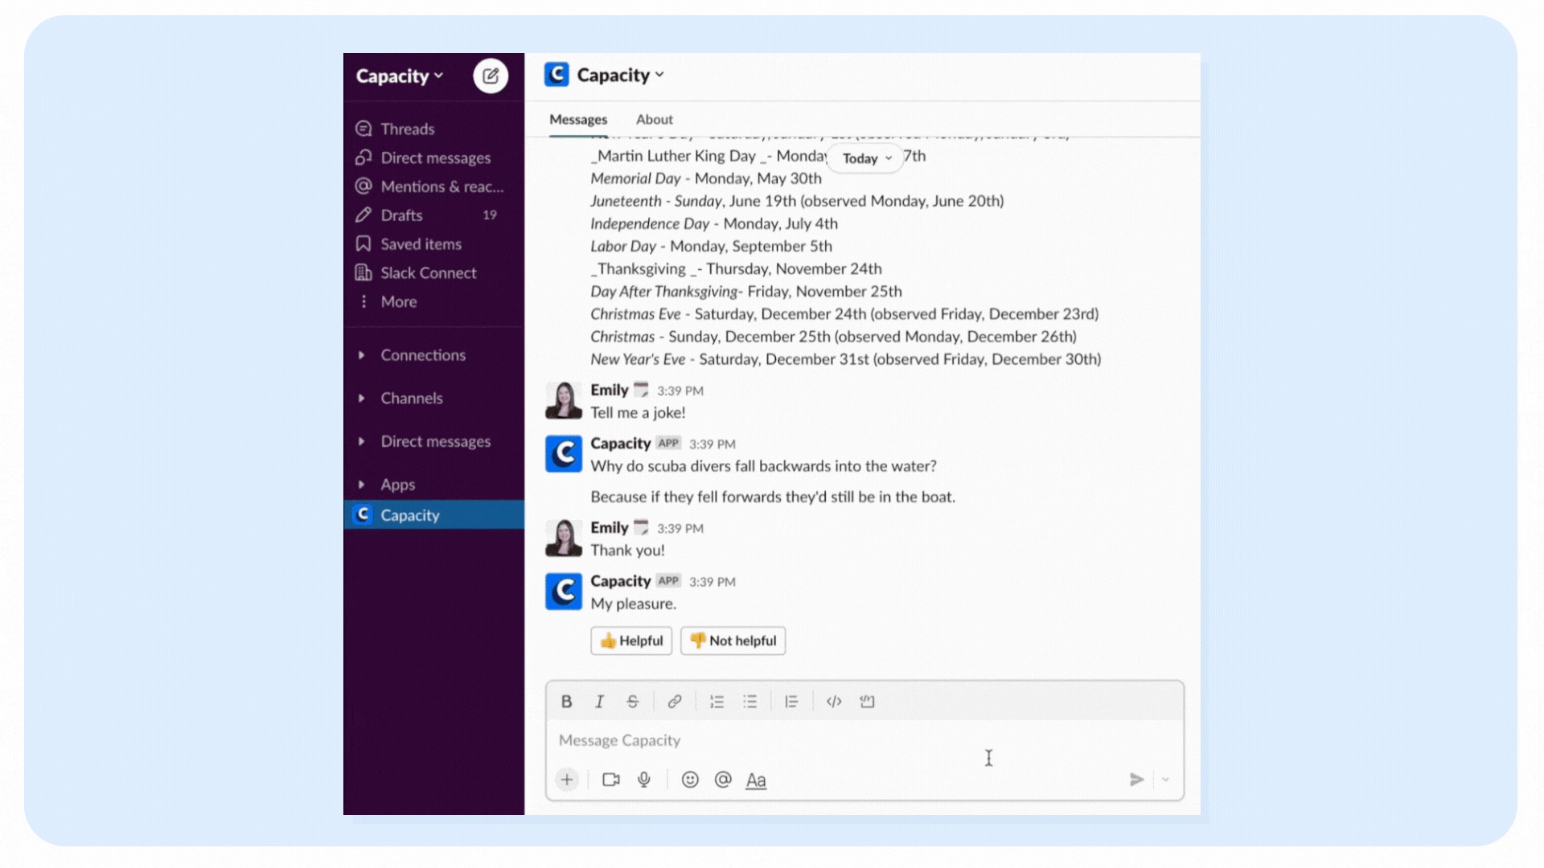This screenshot has width=1544, height=868.
Task: Switch to the Messages tab
Action: [577, 117]
